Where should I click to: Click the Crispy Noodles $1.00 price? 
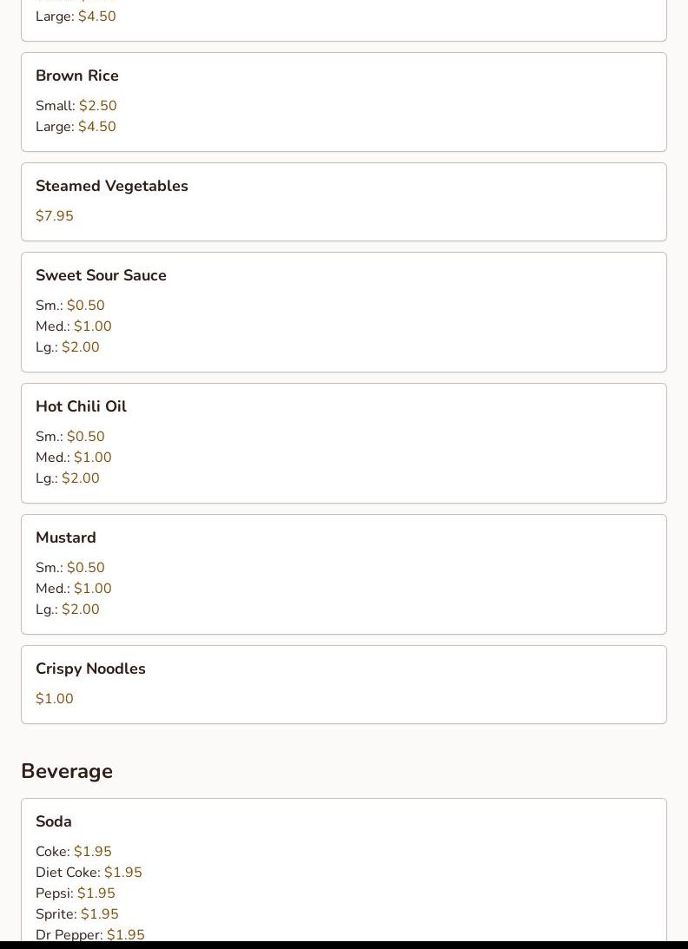pyautogui.click(x=55, y=698)
